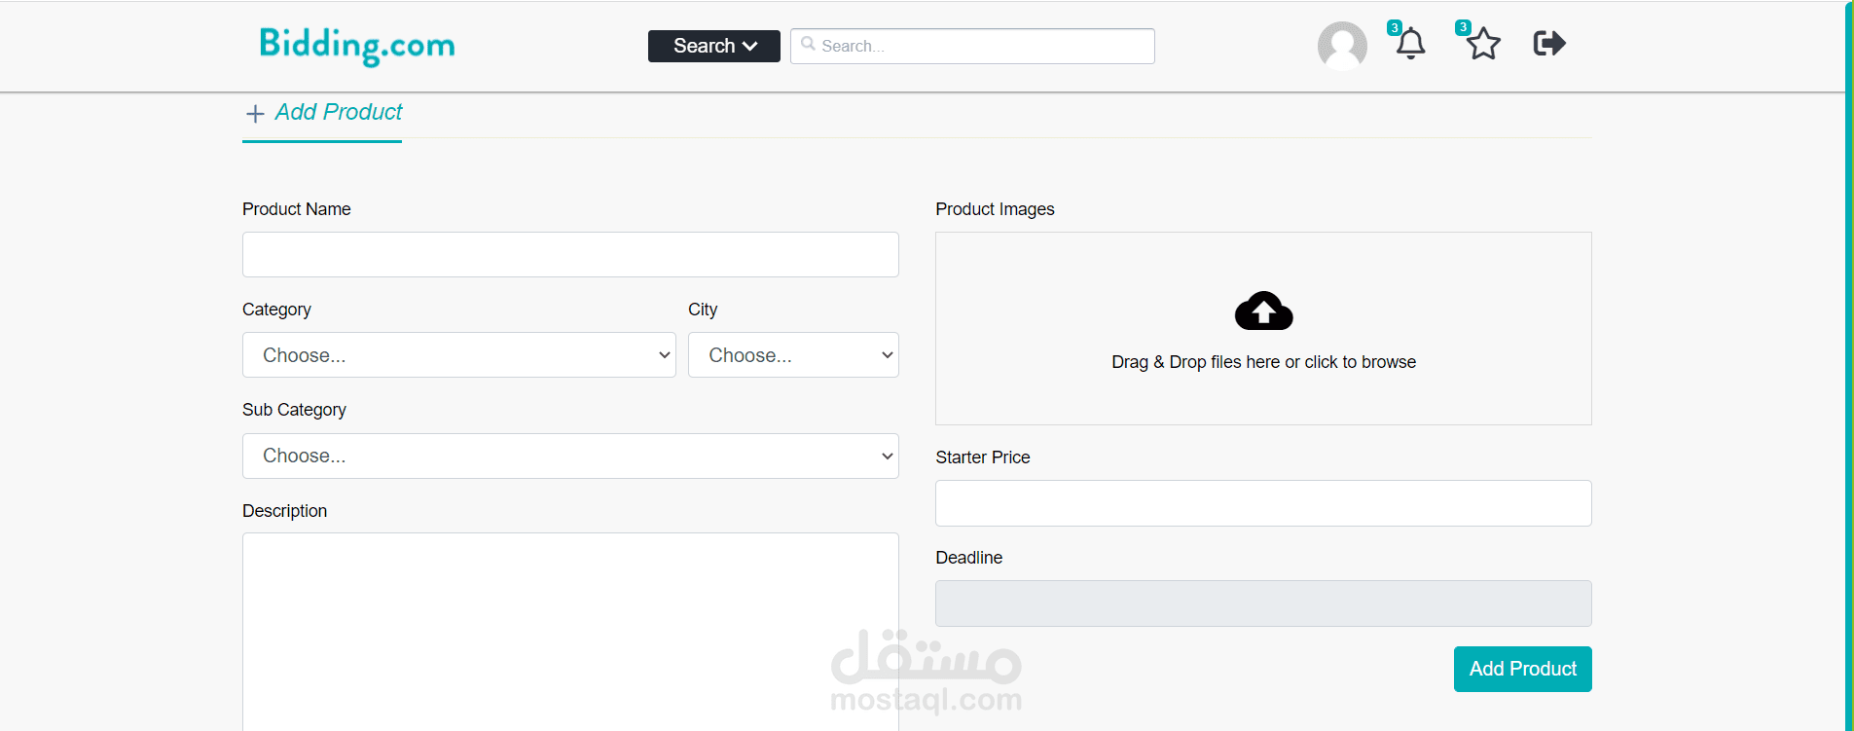Open the Search type dropdown button

[x=714, y=46]
